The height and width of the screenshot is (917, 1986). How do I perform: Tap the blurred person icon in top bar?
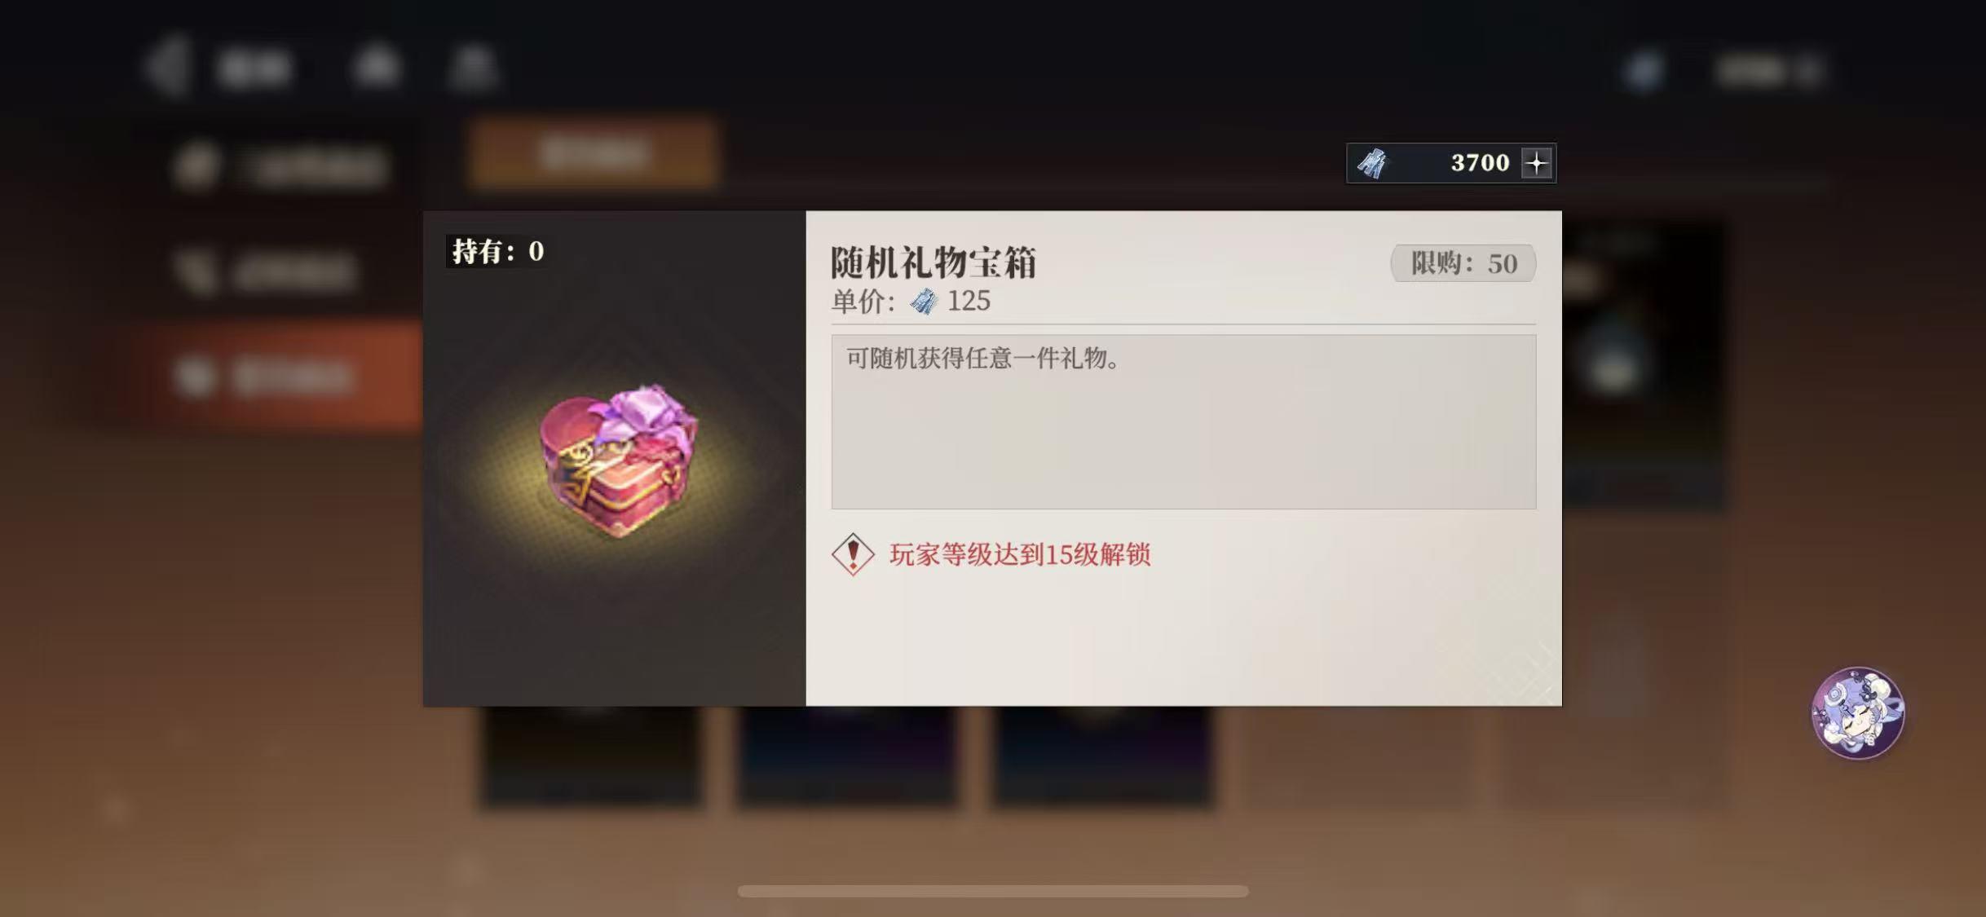click(x=472, y=67)
